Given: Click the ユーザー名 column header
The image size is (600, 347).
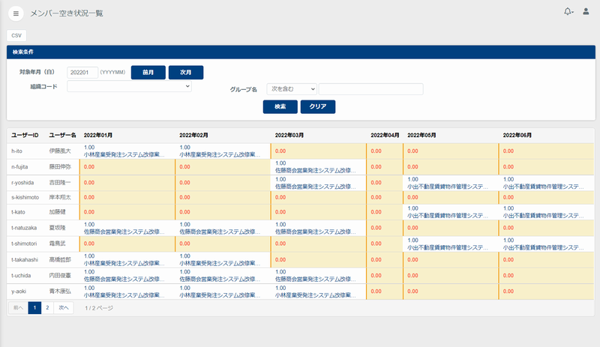Looking at the screenshot, I should (62, 135).
